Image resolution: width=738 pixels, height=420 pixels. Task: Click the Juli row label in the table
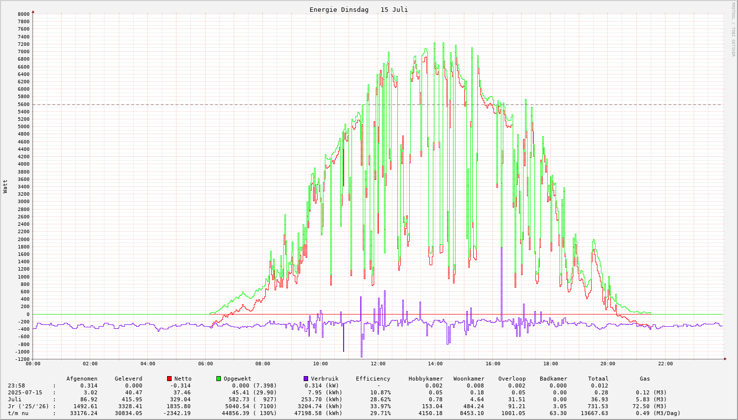(x=15, y=399)
